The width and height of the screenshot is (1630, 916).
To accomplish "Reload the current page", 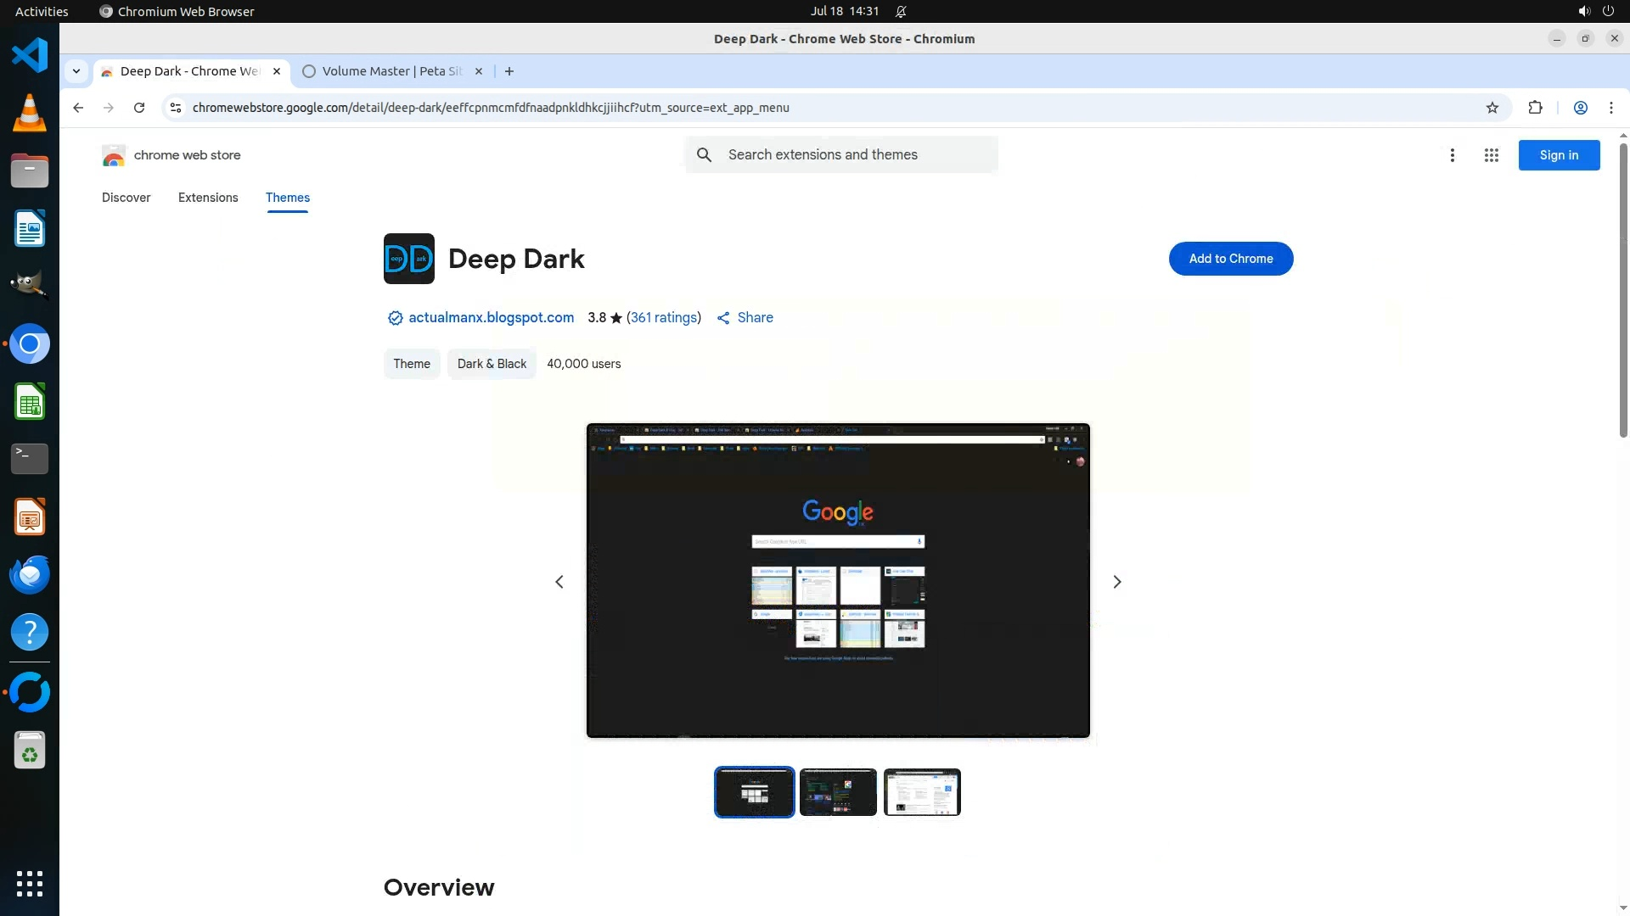I will [139, 108].
